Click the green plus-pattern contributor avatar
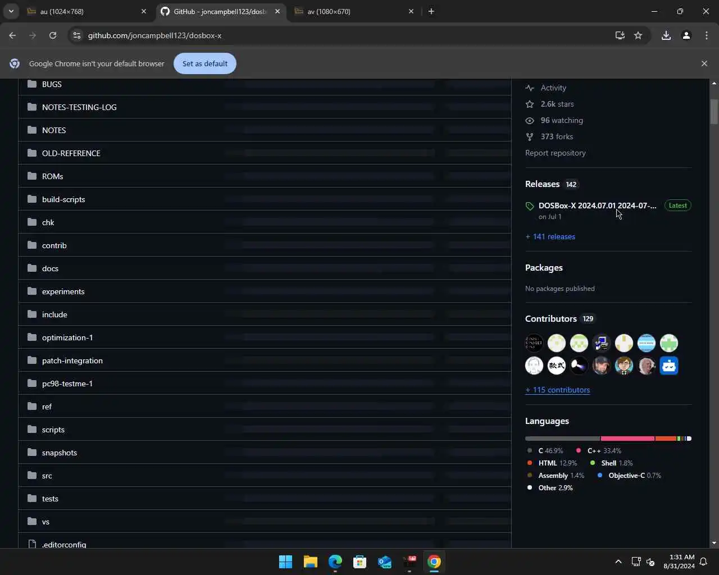719x575 pixels. point(669,343)
